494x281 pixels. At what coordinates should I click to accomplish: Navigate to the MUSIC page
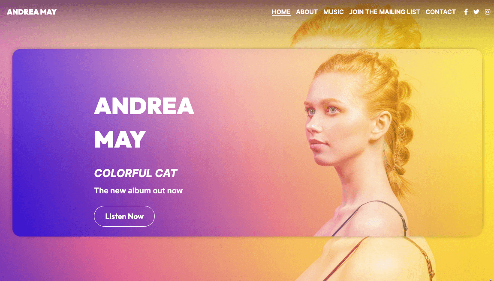coord(333,12)
